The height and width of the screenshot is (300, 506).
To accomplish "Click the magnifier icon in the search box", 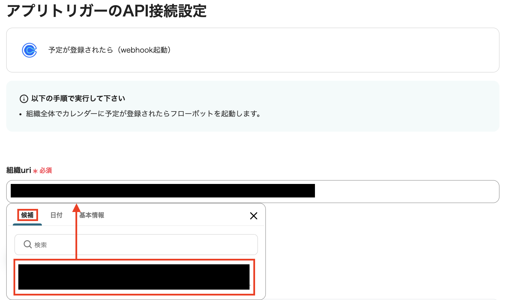I will tap(27, 244).
